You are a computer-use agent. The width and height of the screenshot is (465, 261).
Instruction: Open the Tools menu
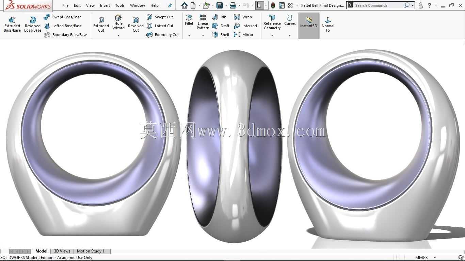click(120, 5)
